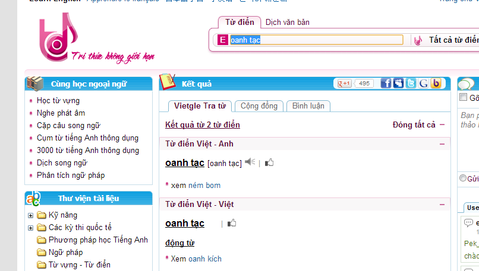Image resolution: width=479 pixels, height=271 pixels.
Task: Collapse the Từ điển Việt - Việt section
Action: pyautogui.click(x=442, y=205)
